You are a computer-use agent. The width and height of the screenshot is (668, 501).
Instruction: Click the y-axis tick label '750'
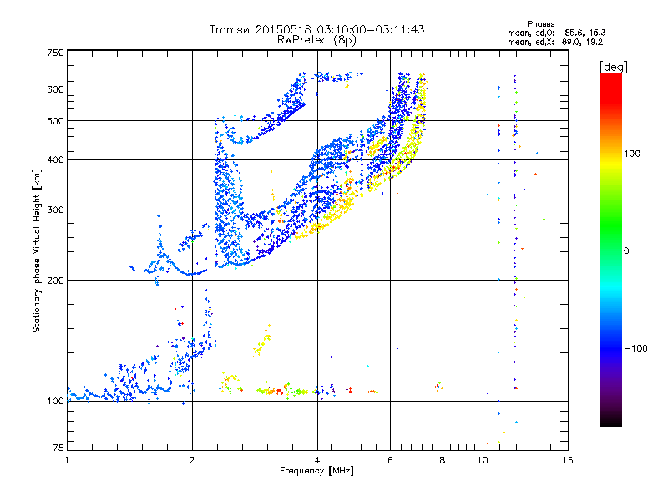[x=55, y=53]
